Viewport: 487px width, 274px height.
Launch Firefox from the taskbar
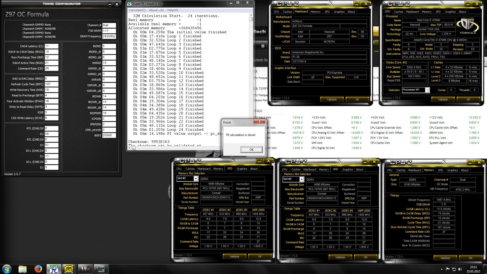pos(38,269)
